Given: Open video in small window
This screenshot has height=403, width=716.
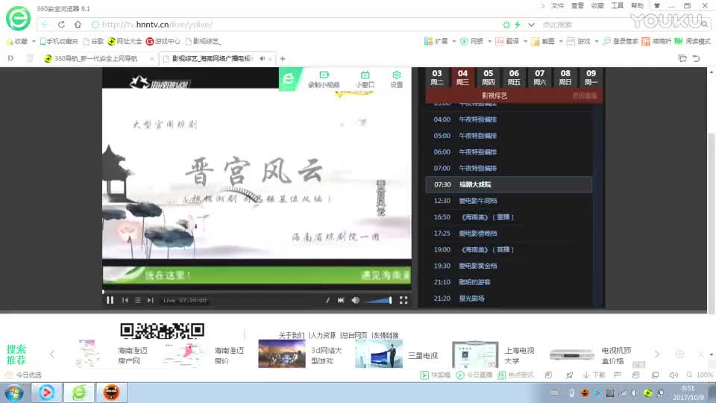Looking at the screenshot, I should pos(365,79).
